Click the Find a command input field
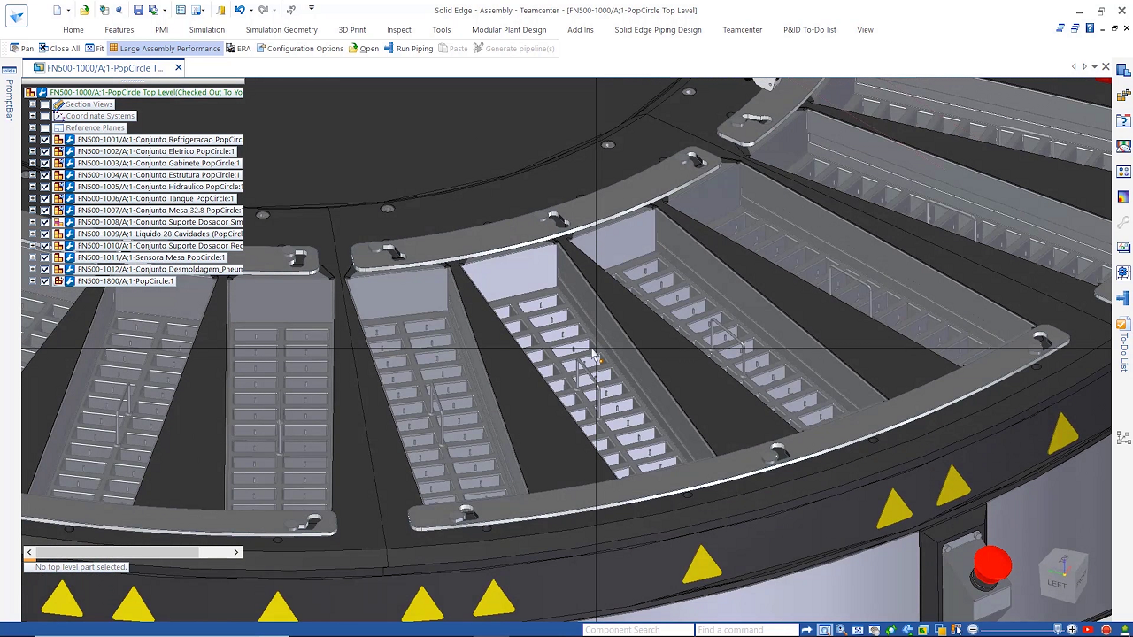 click(745, 630)
